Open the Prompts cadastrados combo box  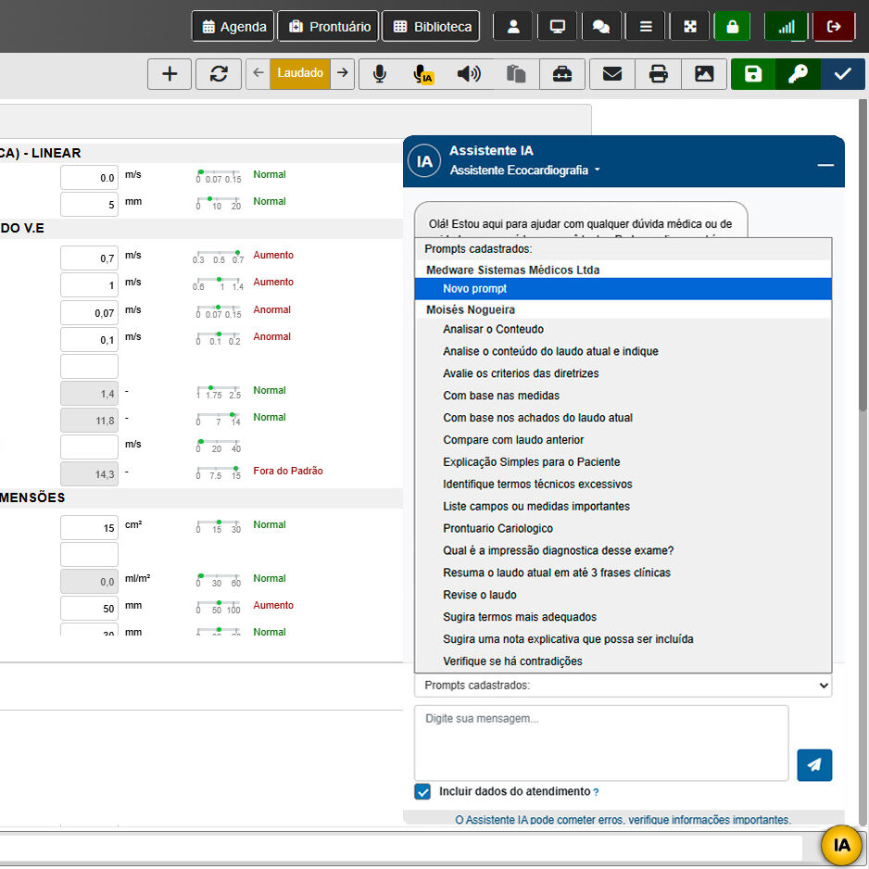[623, 686]
